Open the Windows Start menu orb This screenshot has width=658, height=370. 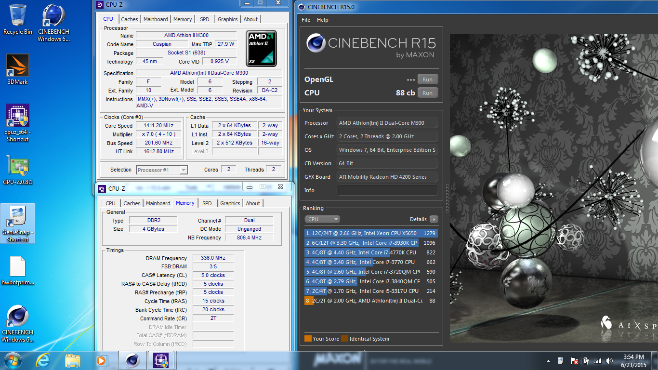click(x=13, y=360)
